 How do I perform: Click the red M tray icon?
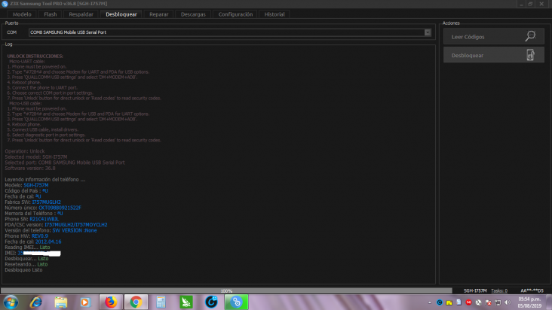468,302
